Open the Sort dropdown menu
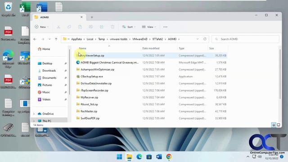Viewport: 288px width, 162px height. pos(129,27)
